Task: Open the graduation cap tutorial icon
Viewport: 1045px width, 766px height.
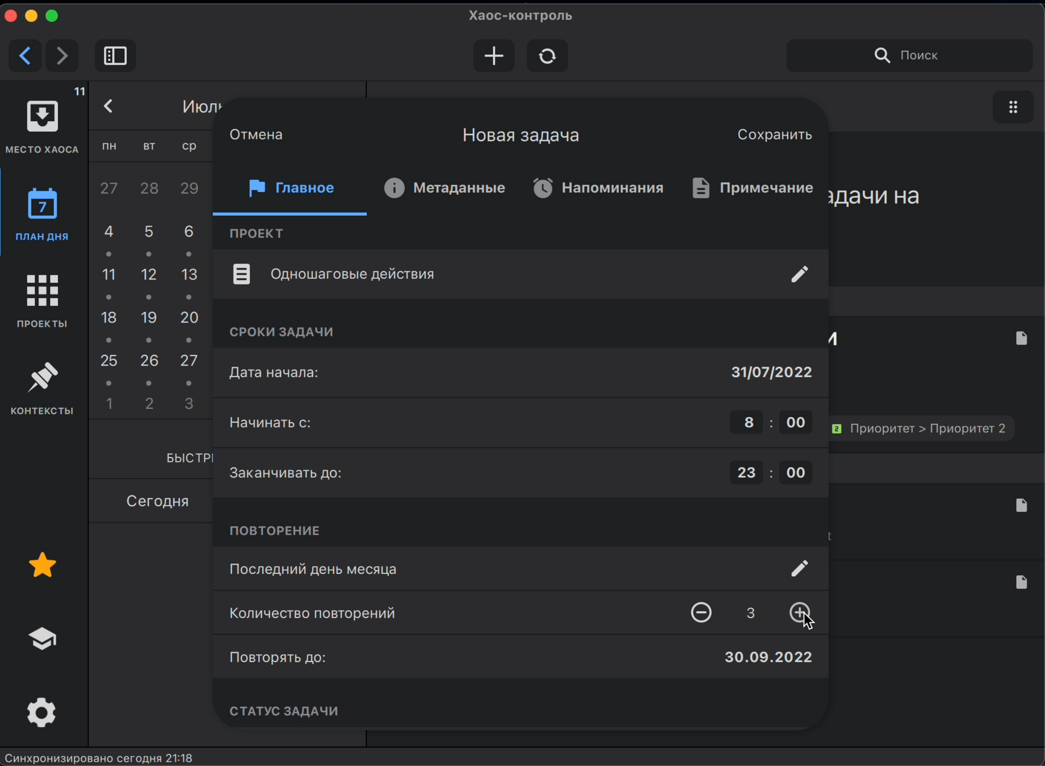Action: pos(42,639)
